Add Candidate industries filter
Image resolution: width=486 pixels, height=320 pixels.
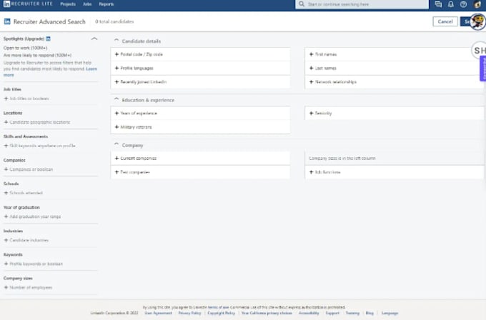point(26,240)
